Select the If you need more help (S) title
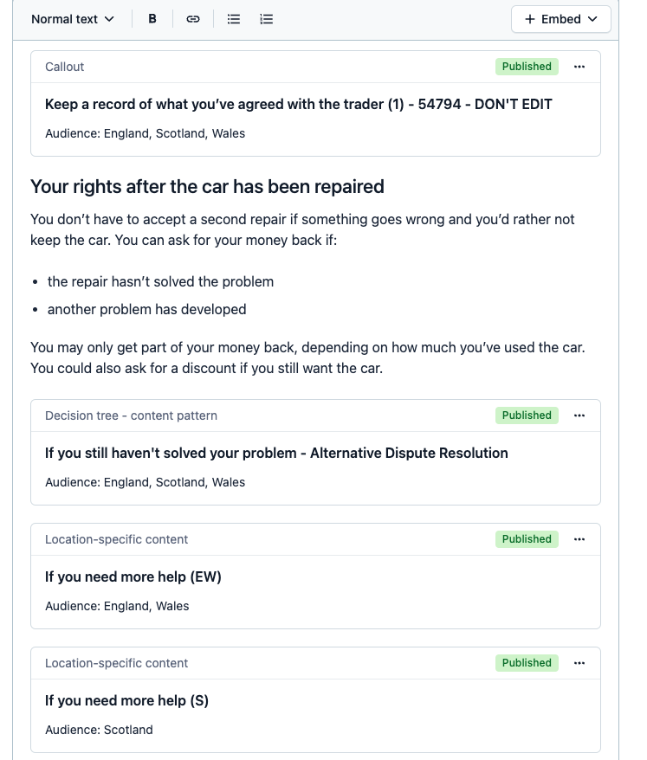The image size is (647, 760). coord(126,700)
